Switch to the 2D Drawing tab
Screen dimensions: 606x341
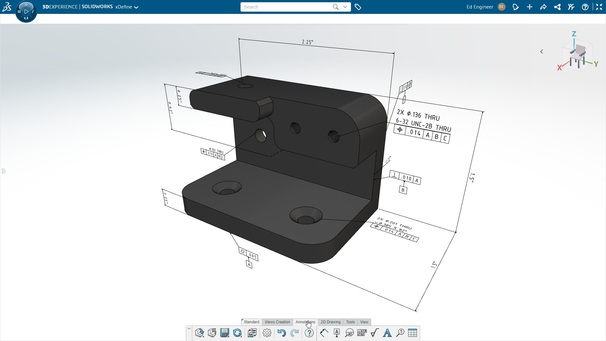330,322
